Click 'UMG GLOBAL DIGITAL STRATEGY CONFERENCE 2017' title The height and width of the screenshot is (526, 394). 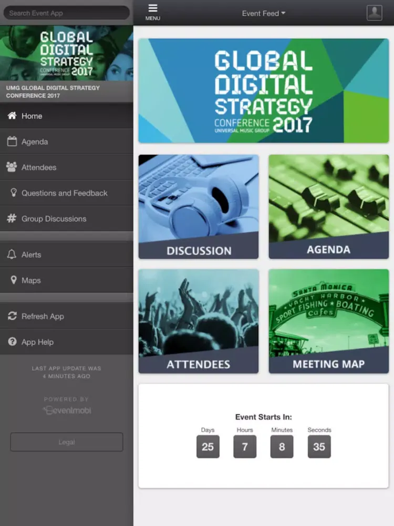pyautogui.click(x=53, y=92)
